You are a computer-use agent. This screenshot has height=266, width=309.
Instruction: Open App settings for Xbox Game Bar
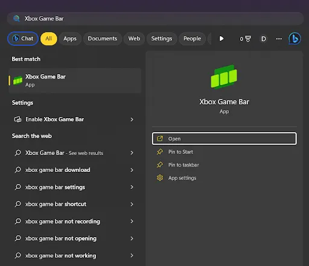coord(225,178)
